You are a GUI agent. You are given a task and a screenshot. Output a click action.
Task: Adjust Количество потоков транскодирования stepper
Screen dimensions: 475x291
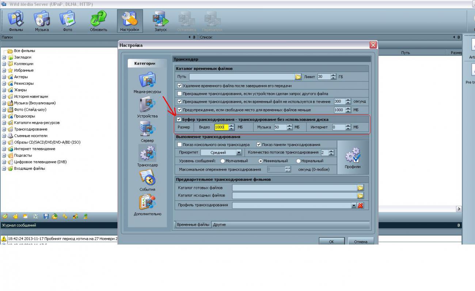coord(331,152)
